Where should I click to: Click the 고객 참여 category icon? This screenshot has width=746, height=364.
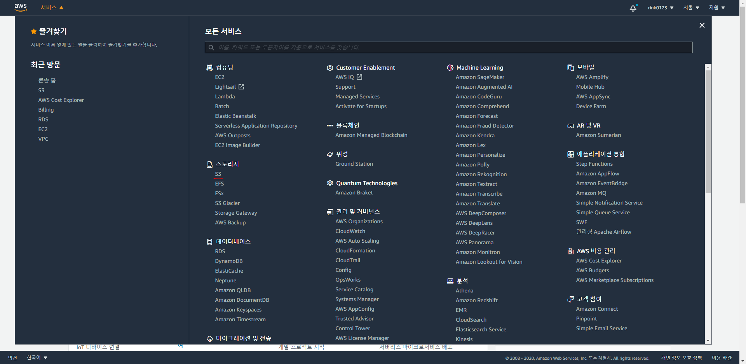tap(571, 299)
